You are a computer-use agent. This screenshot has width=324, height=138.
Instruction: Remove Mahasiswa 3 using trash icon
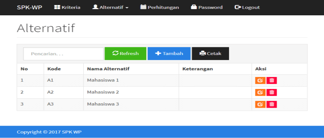click(x=272, y=104)
